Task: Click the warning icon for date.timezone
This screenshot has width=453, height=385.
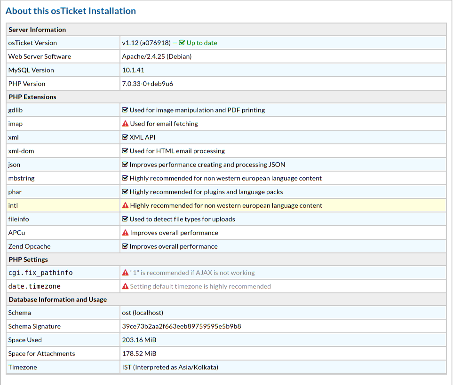Action: (125, 286)
